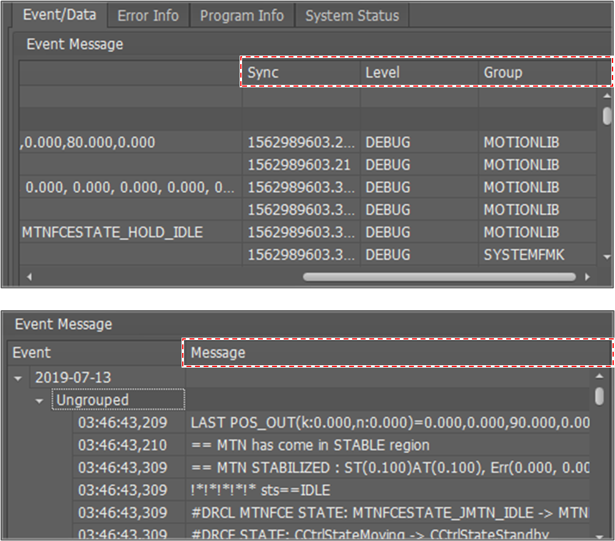Select the SYSTEMFMK group row
The image size is (615, 541).
tap(524, 255)
